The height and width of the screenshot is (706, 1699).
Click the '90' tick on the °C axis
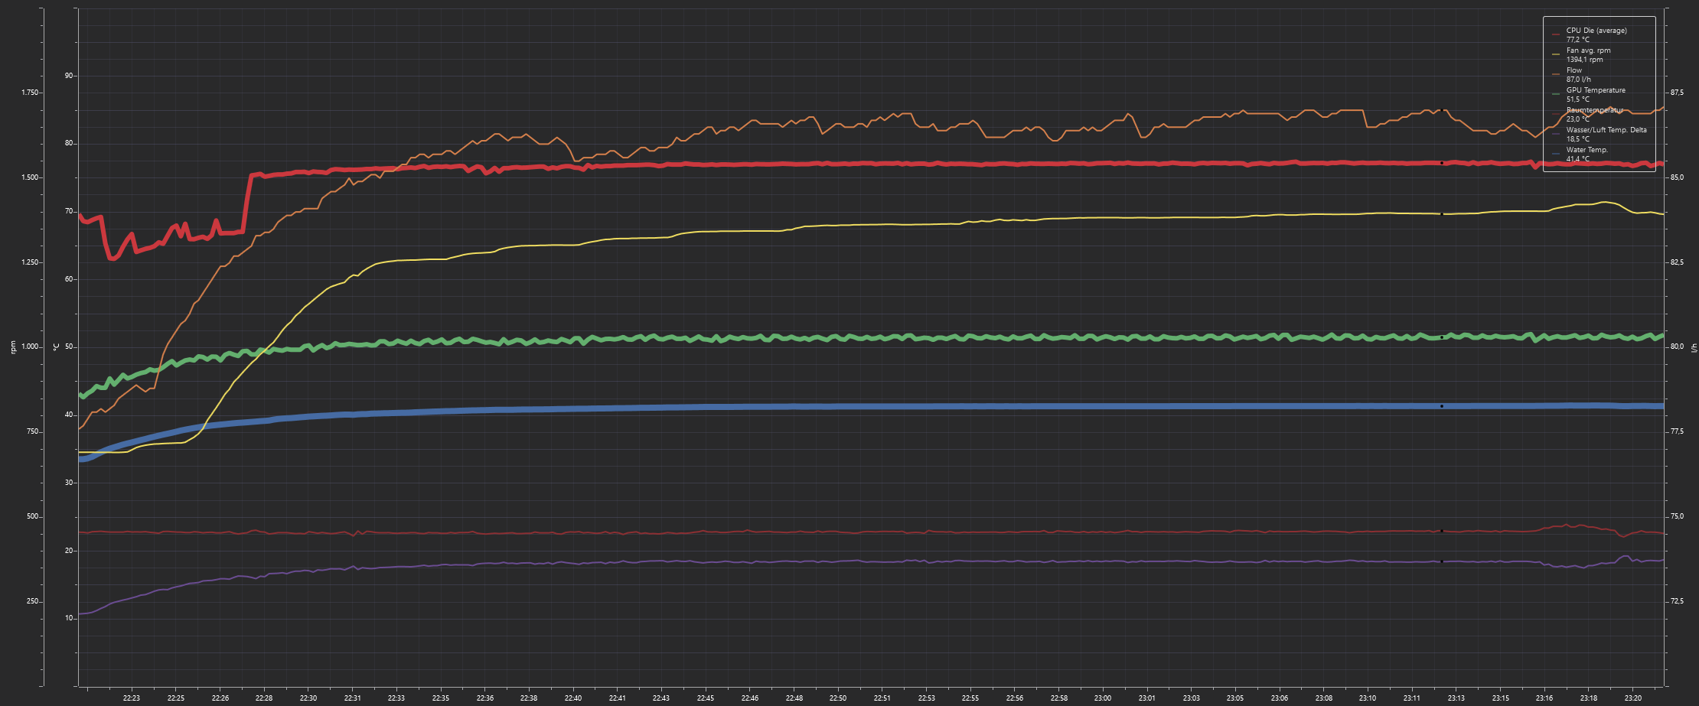69,76
